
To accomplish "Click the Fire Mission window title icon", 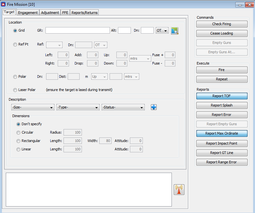I will coord(3,5).
